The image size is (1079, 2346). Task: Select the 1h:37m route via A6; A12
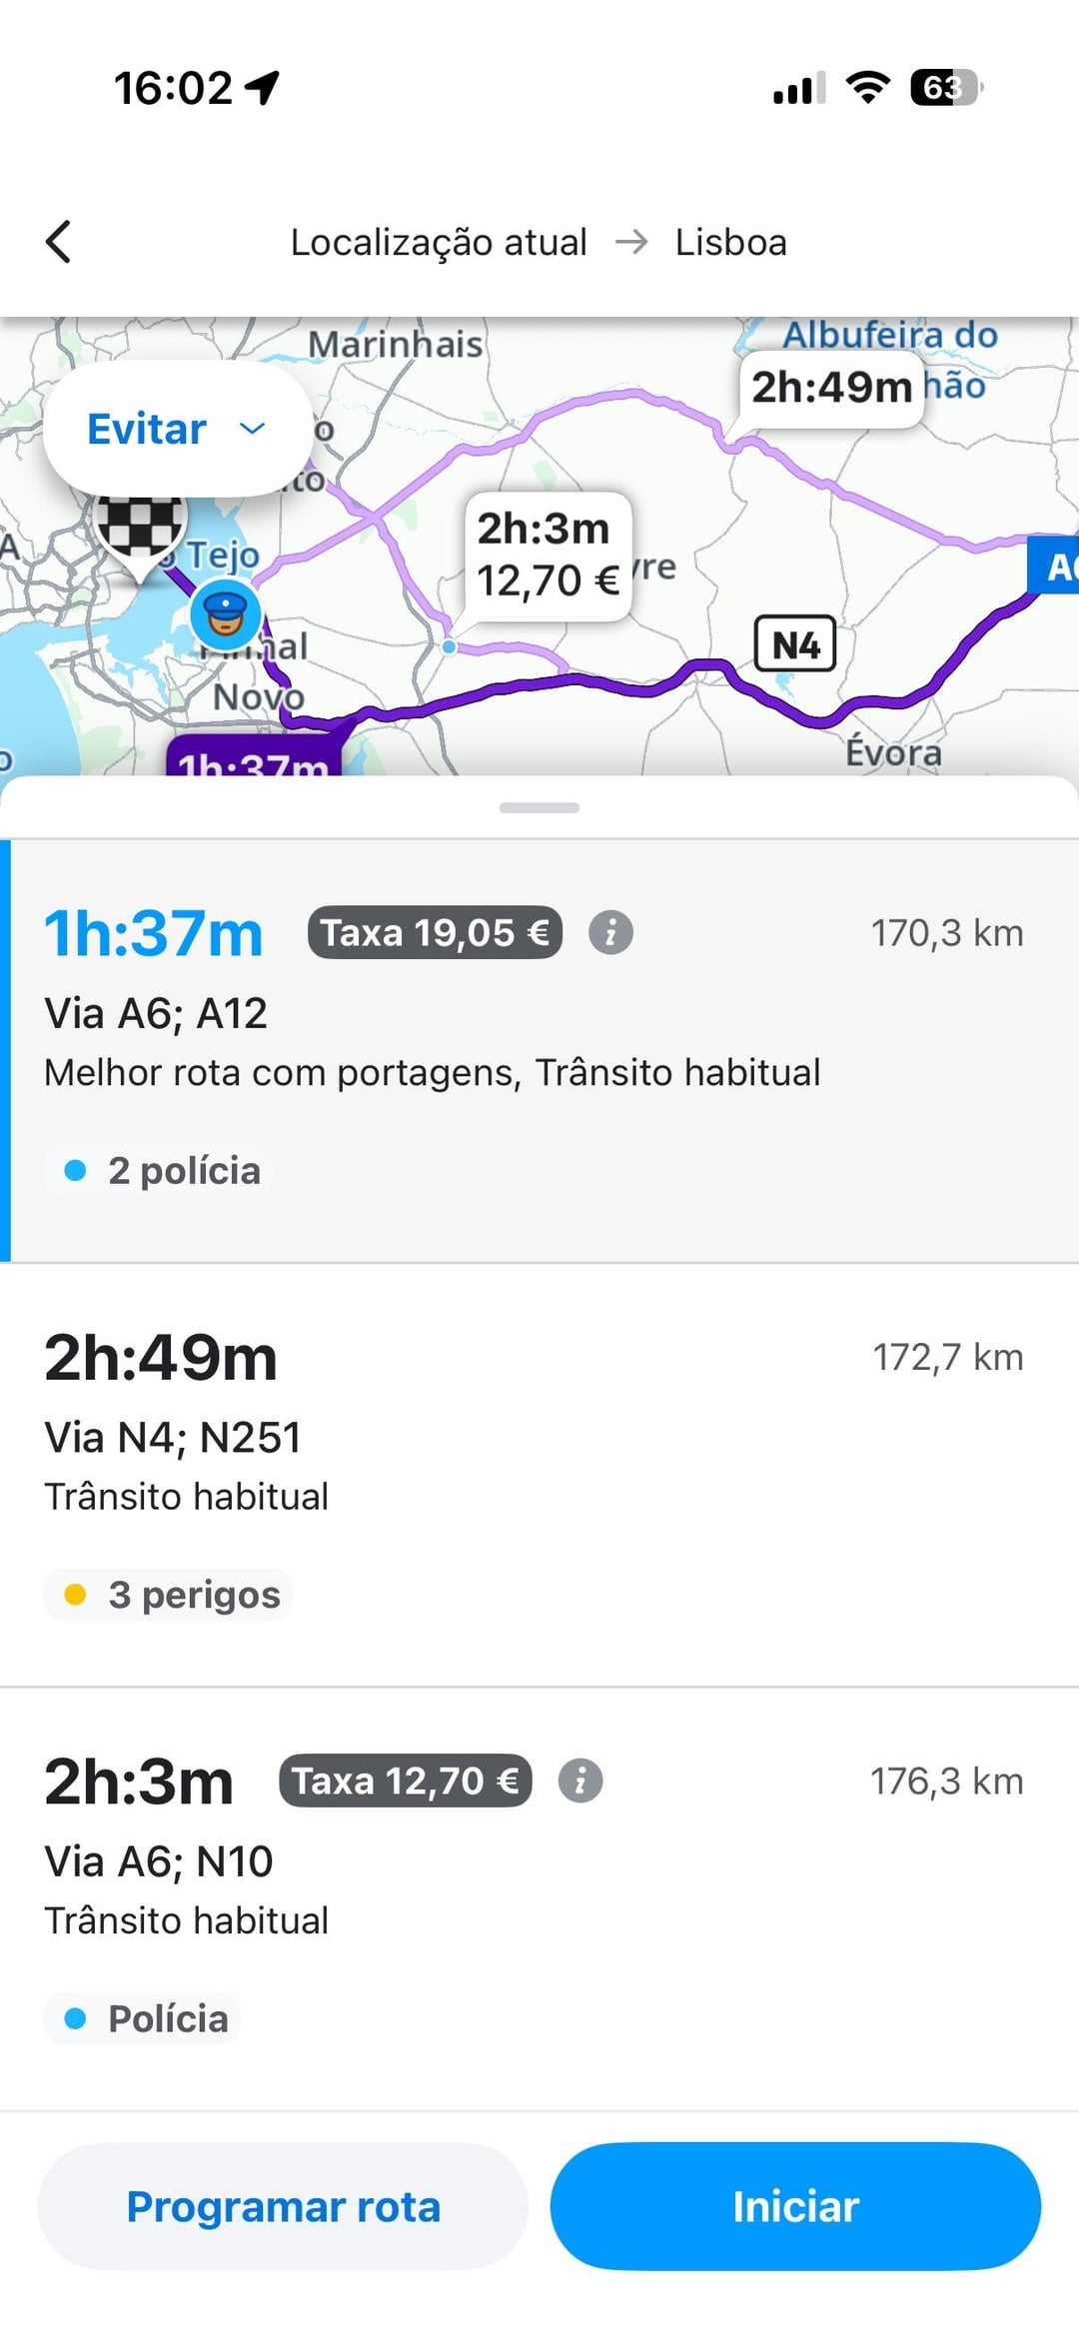click(x=539, y=1049)
